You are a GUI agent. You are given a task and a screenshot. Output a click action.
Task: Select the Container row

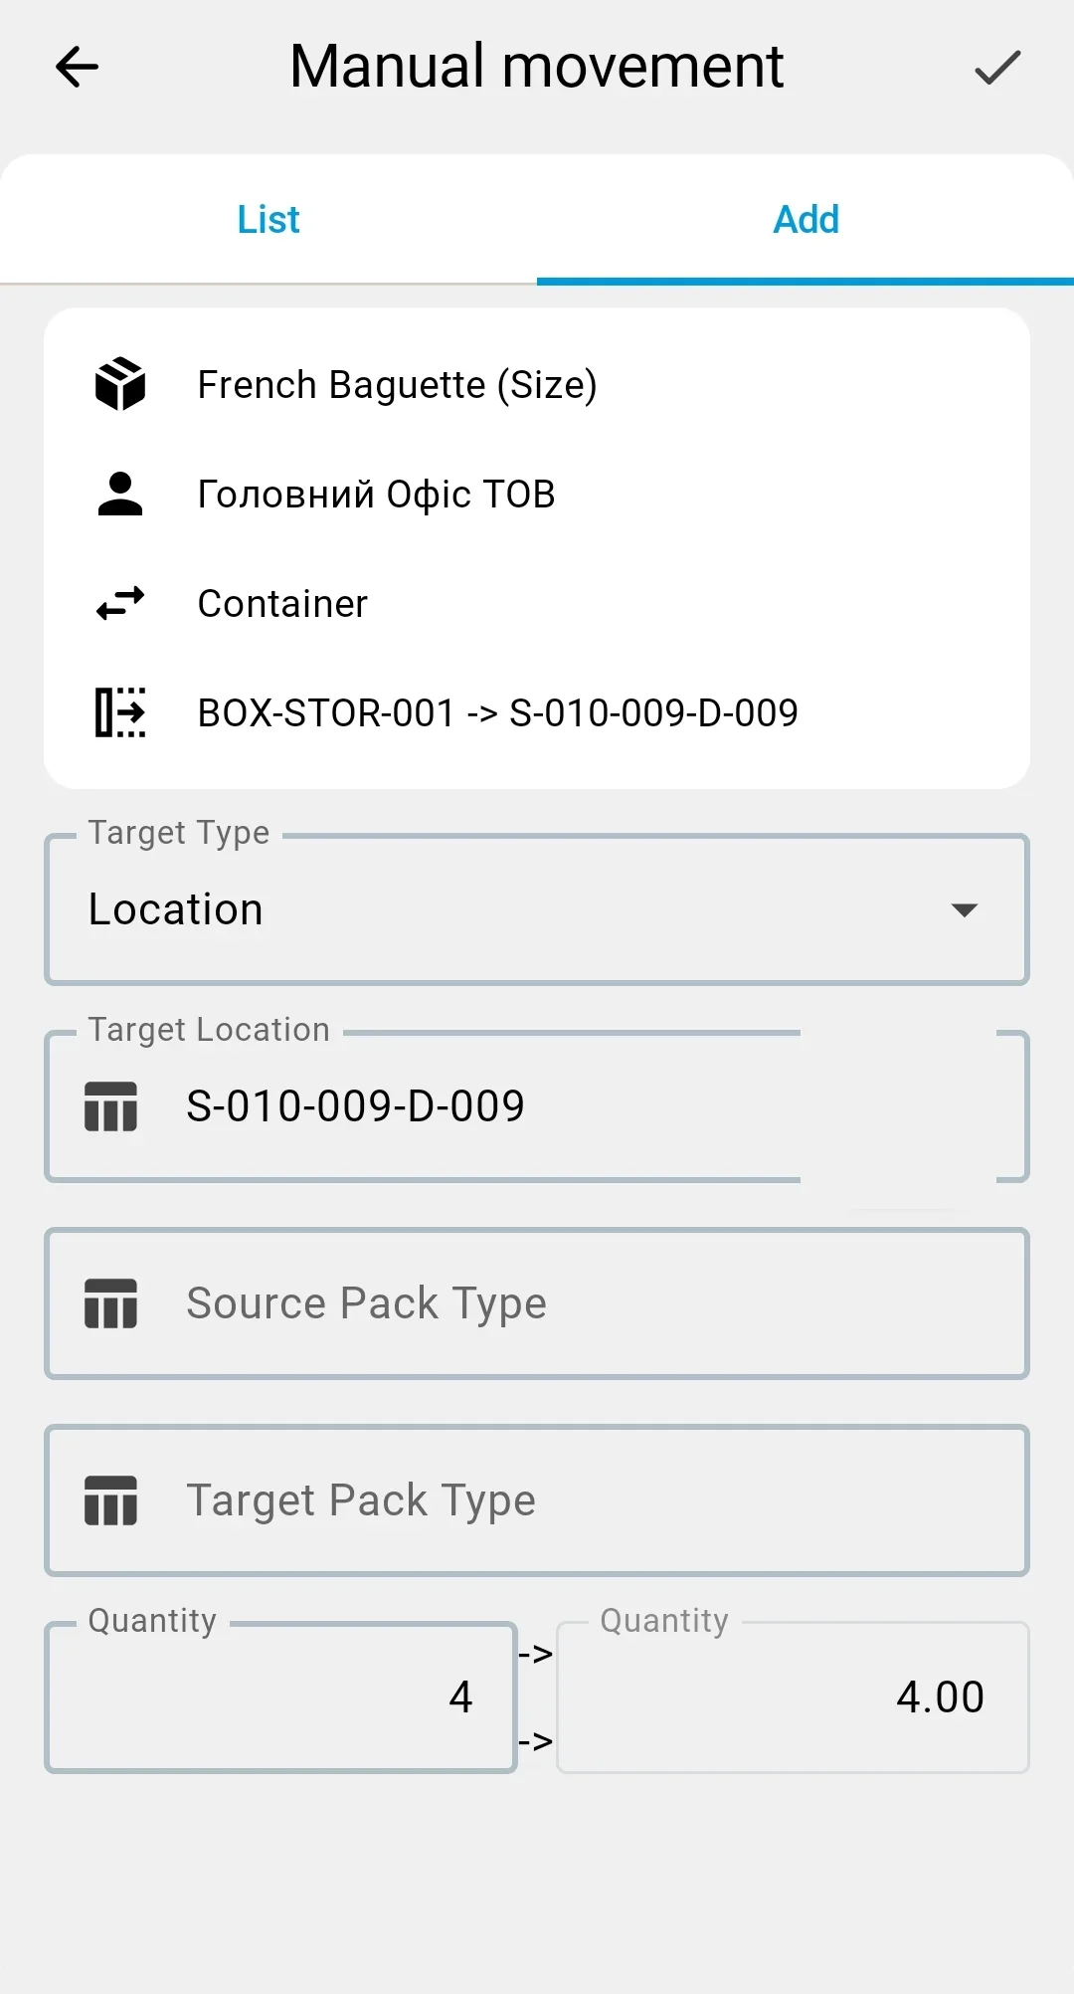click(x=537, y=603)
